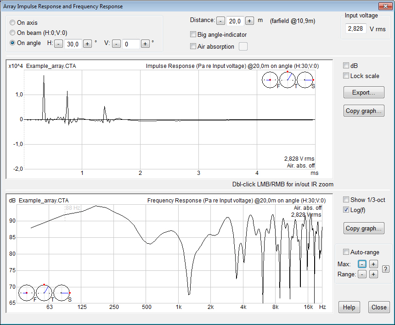Click the Range minus button
The width and height of the screenshot is (395, 325).
(362, 274)
